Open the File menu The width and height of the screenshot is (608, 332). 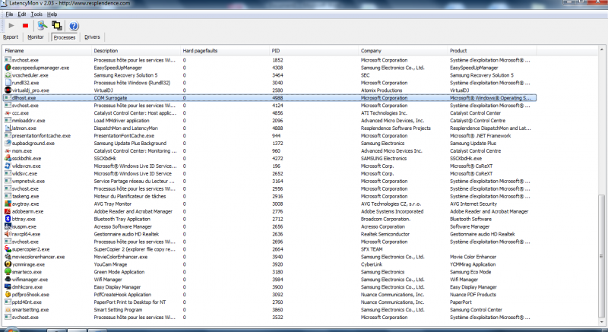[9, 14]
